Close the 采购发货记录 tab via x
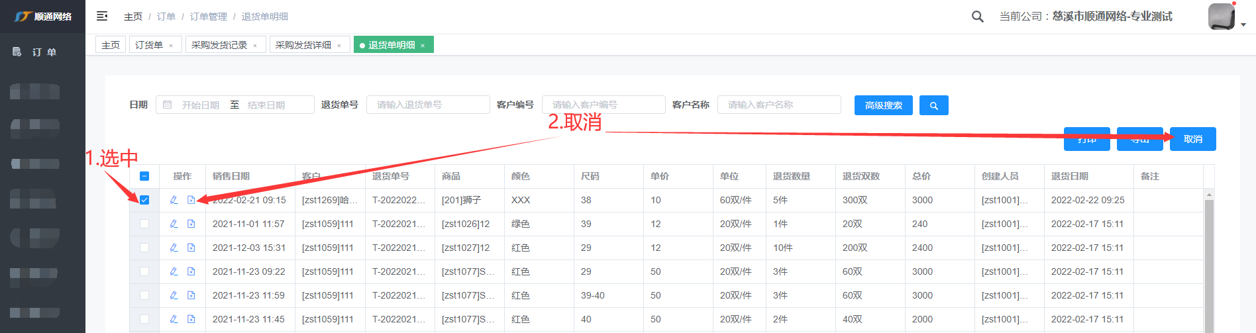1256x333 pixels. pos(255,46)
